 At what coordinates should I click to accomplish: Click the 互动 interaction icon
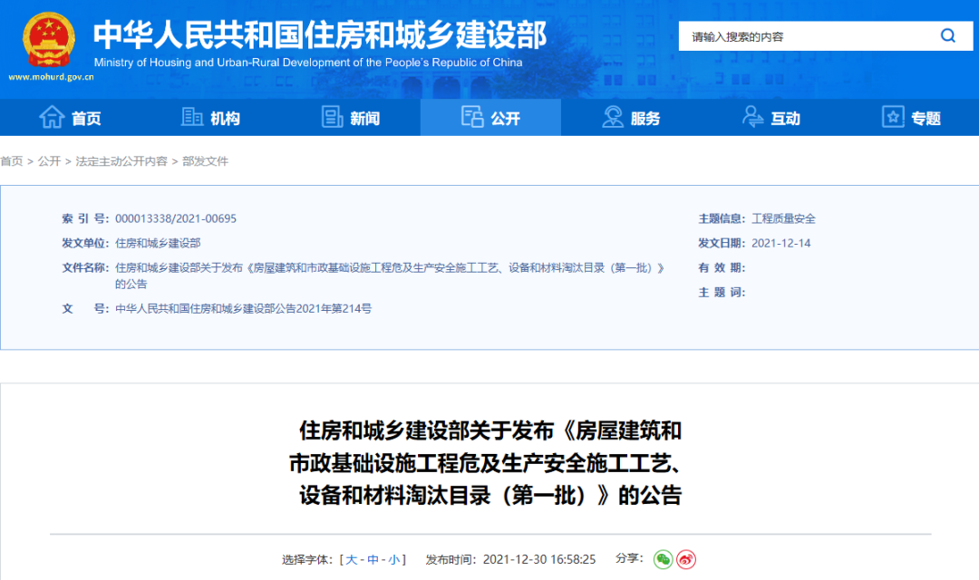pos(751,117)
